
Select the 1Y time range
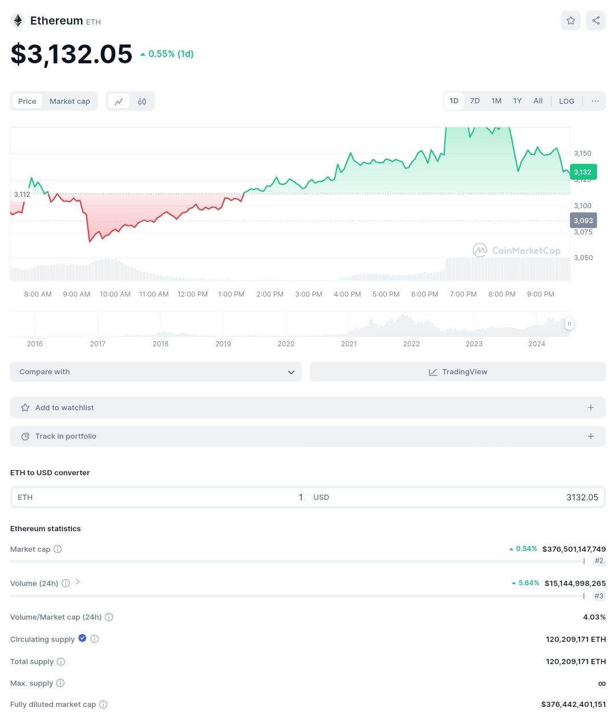[x=517, y=101]
